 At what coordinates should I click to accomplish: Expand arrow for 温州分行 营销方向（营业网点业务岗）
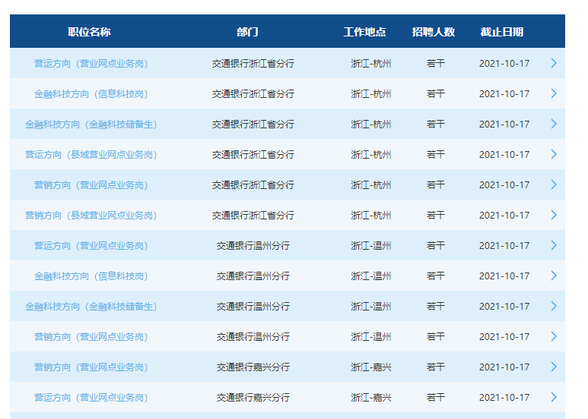click(553, 336)
